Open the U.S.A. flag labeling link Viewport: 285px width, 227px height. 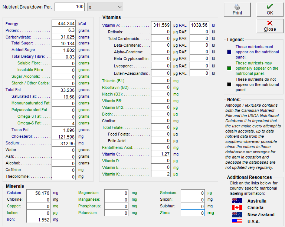click(x=237, y=221)
